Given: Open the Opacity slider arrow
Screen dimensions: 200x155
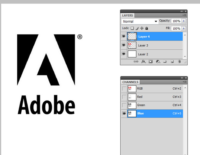Looking at the screenshot, I should click(184, 21).
